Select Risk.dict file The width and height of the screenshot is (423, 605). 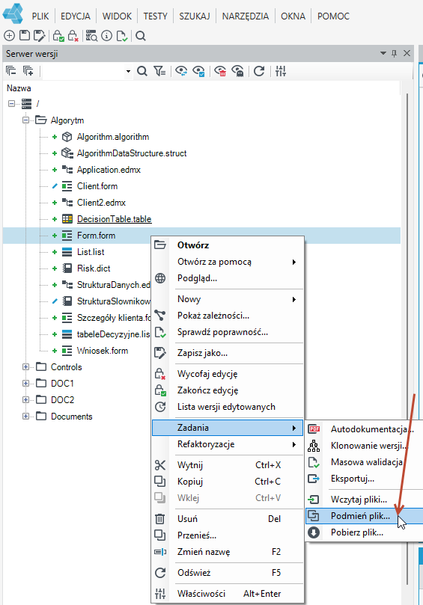click(x=94, y=268)
